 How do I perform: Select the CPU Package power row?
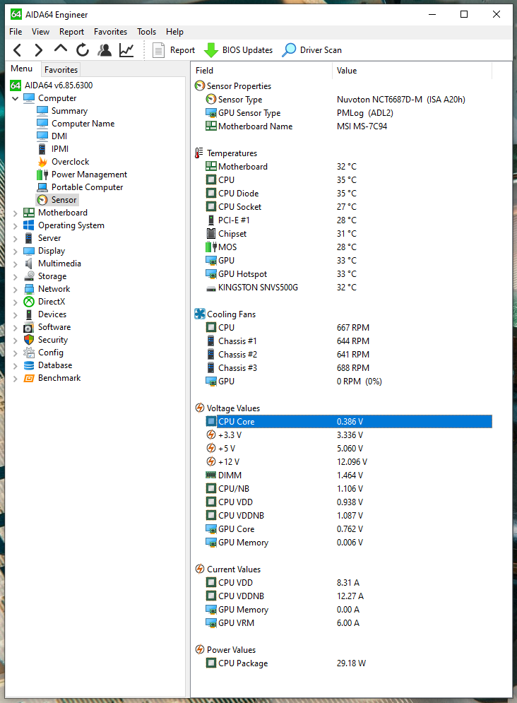(x=348, y=663)
